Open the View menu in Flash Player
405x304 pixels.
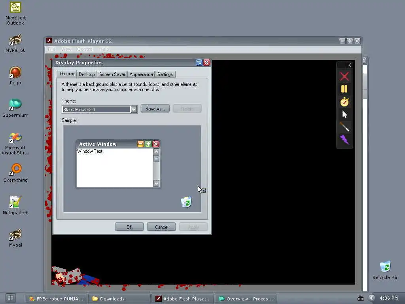tap(66, 49)
